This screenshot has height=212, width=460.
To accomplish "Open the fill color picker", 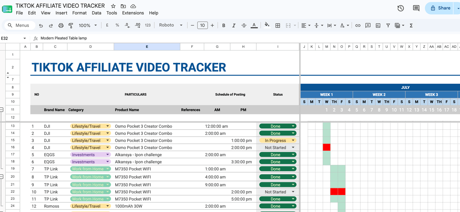I will click(x=267, y=25).
